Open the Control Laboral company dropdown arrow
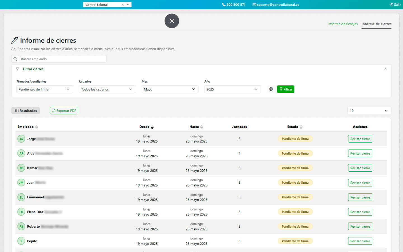The image size is (403, 252). pos(128,5)
